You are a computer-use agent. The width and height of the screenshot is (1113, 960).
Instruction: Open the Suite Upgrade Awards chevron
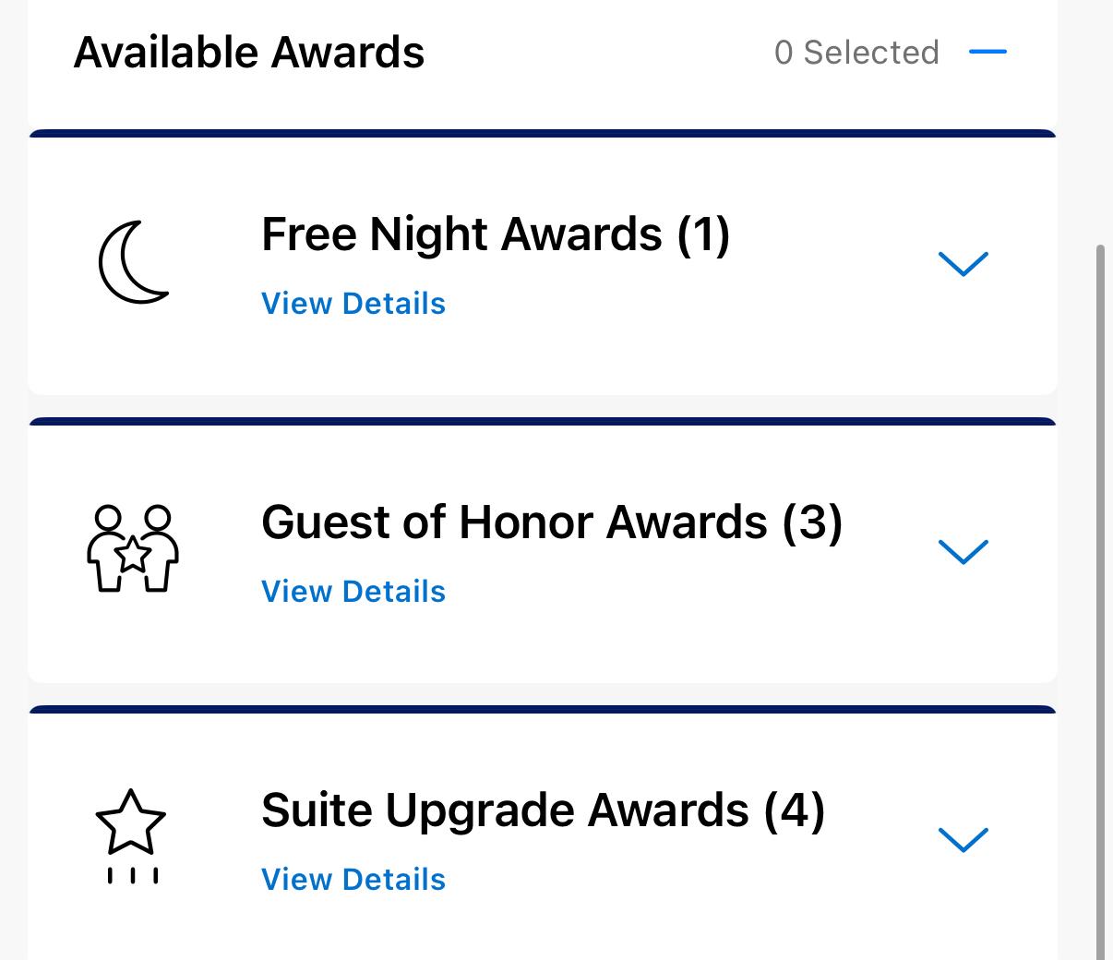click(963, 840)
